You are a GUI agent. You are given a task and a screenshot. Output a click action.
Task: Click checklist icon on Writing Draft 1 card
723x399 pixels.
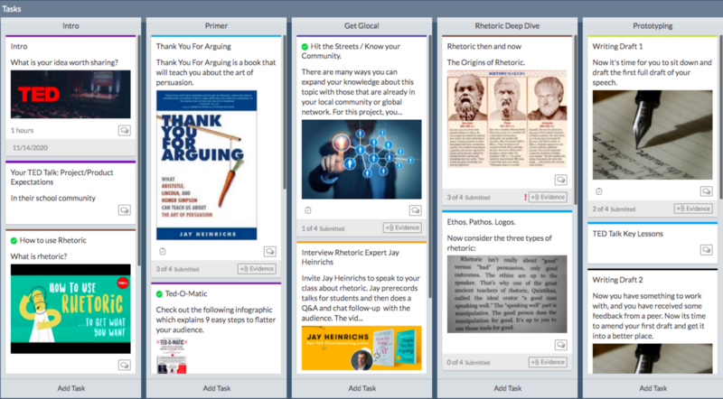[598, 191]
